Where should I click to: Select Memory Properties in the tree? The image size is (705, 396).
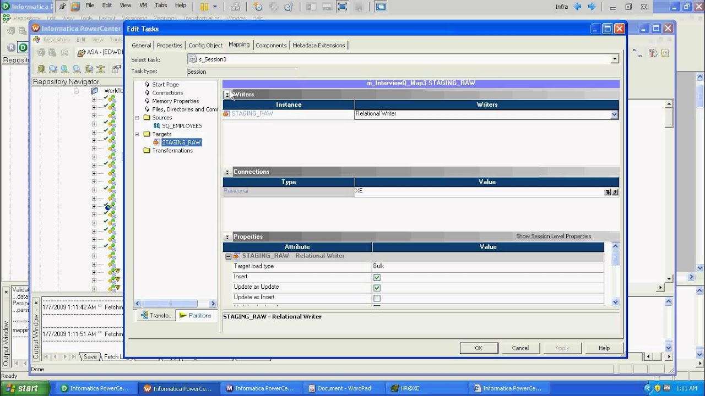175,101
